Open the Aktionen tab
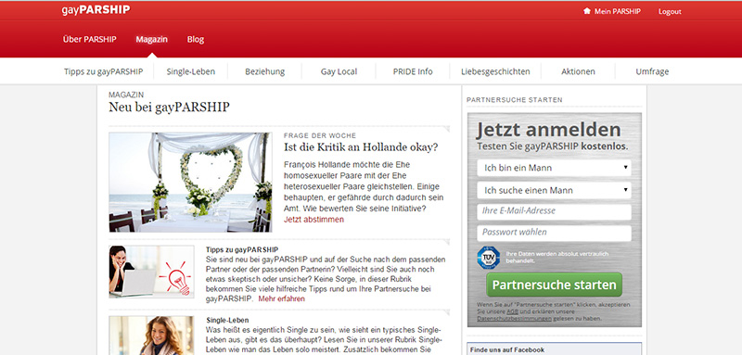 click(x=578, y=72)
